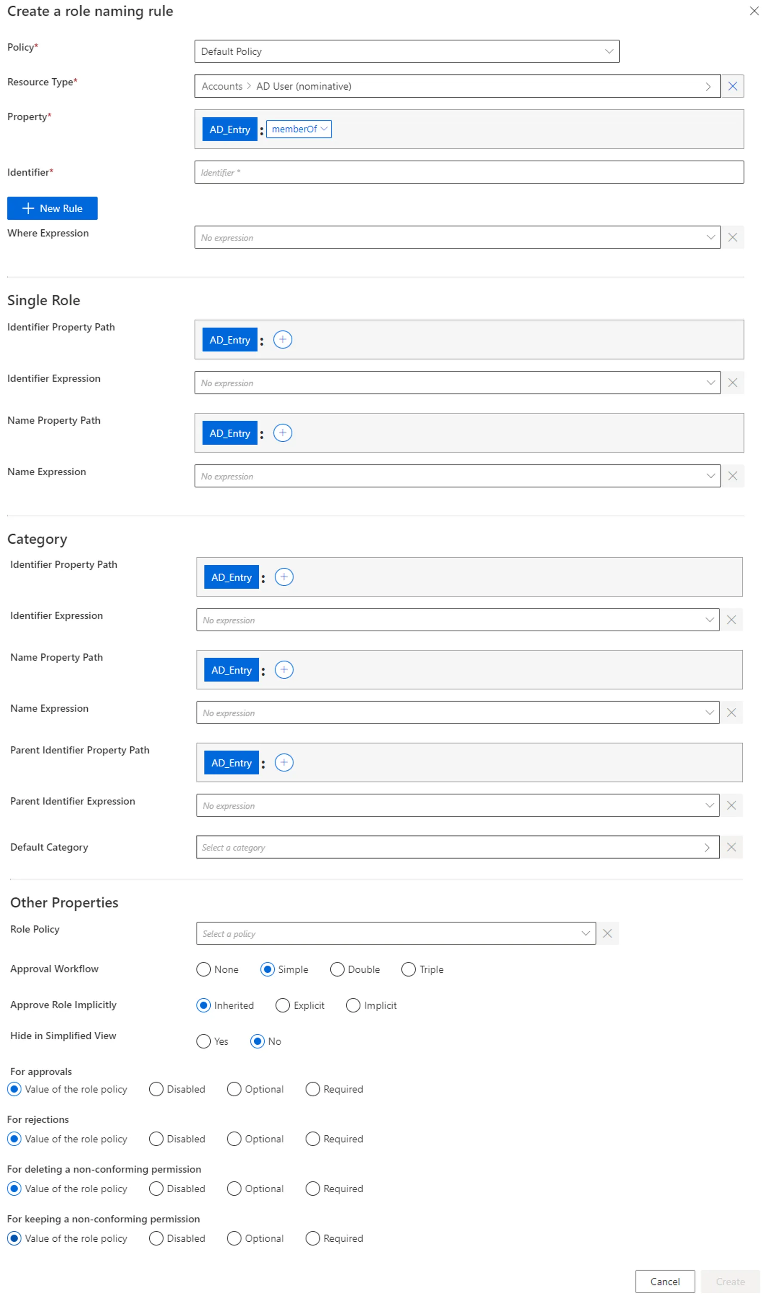Open the Role Policy dropdown
Screen dimensions: 766x1301
point(396,933)
